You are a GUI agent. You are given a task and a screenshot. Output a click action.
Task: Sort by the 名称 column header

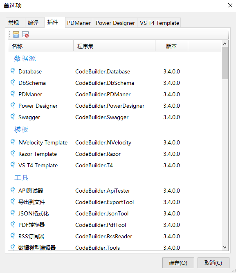(40, 46)
